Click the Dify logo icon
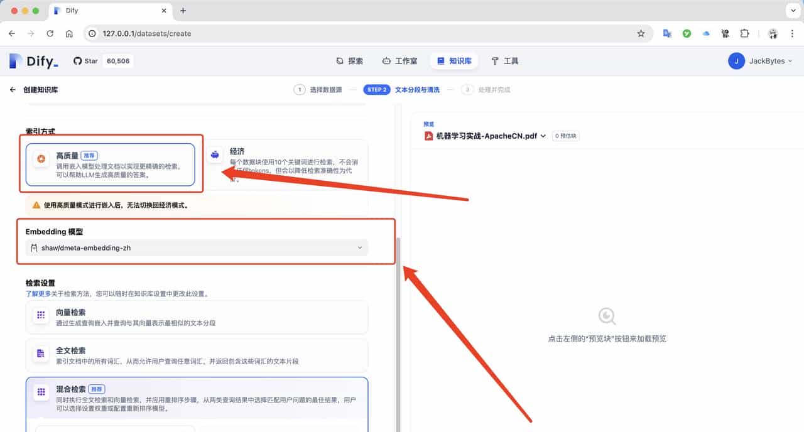Screen dimensions: 804x432 tap(14, 60)
